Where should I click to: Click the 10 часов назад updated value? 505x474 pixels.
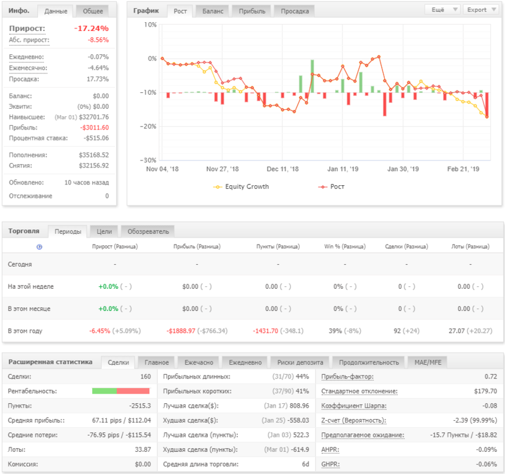click(x=87, y=183)
